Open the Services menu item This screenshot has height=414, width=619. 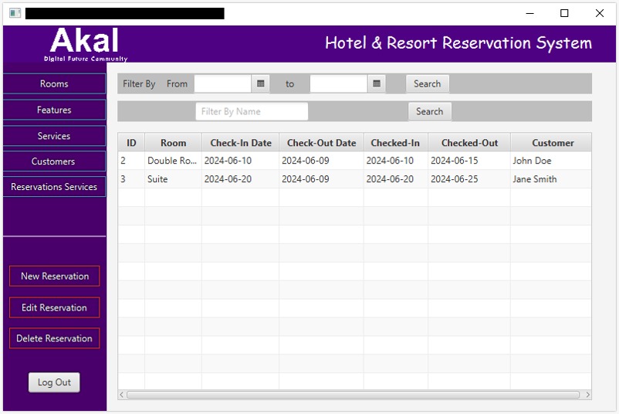[54, 136]
